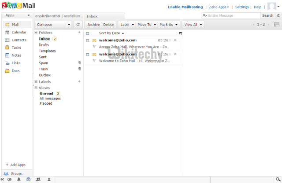Delete the Welcome to Zoho Mail message with X
This screenshot has height=183, width=282.
[175, 54]
